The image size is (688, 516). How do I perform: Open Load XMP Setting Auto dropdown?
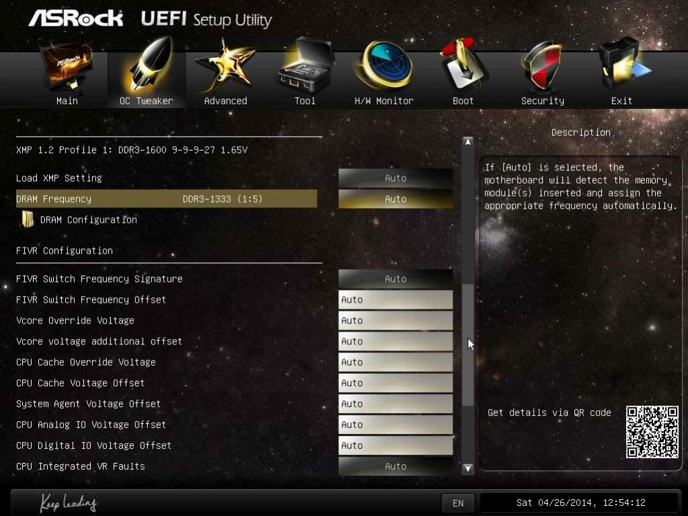[x=395, y=178]
